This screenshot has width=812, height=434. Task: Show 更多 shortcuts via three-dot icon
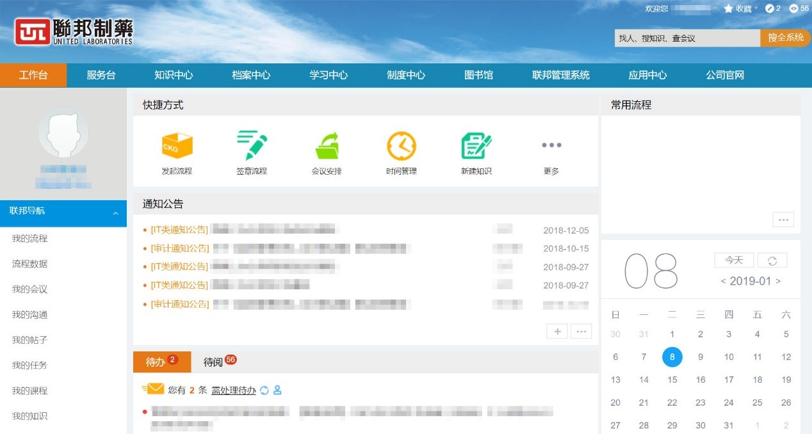(x=551, y=145)
